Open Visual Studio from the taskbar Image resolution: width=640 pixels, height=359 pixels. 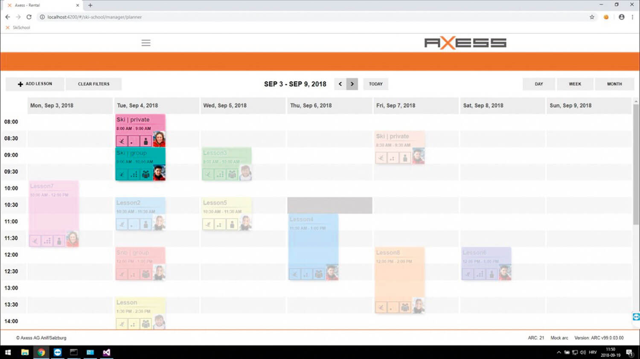pyautogui.click(x=106, y=352)
